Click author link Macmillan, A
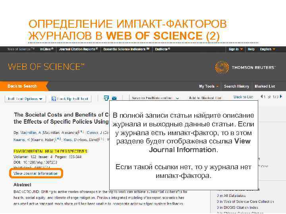 point(31,133)
